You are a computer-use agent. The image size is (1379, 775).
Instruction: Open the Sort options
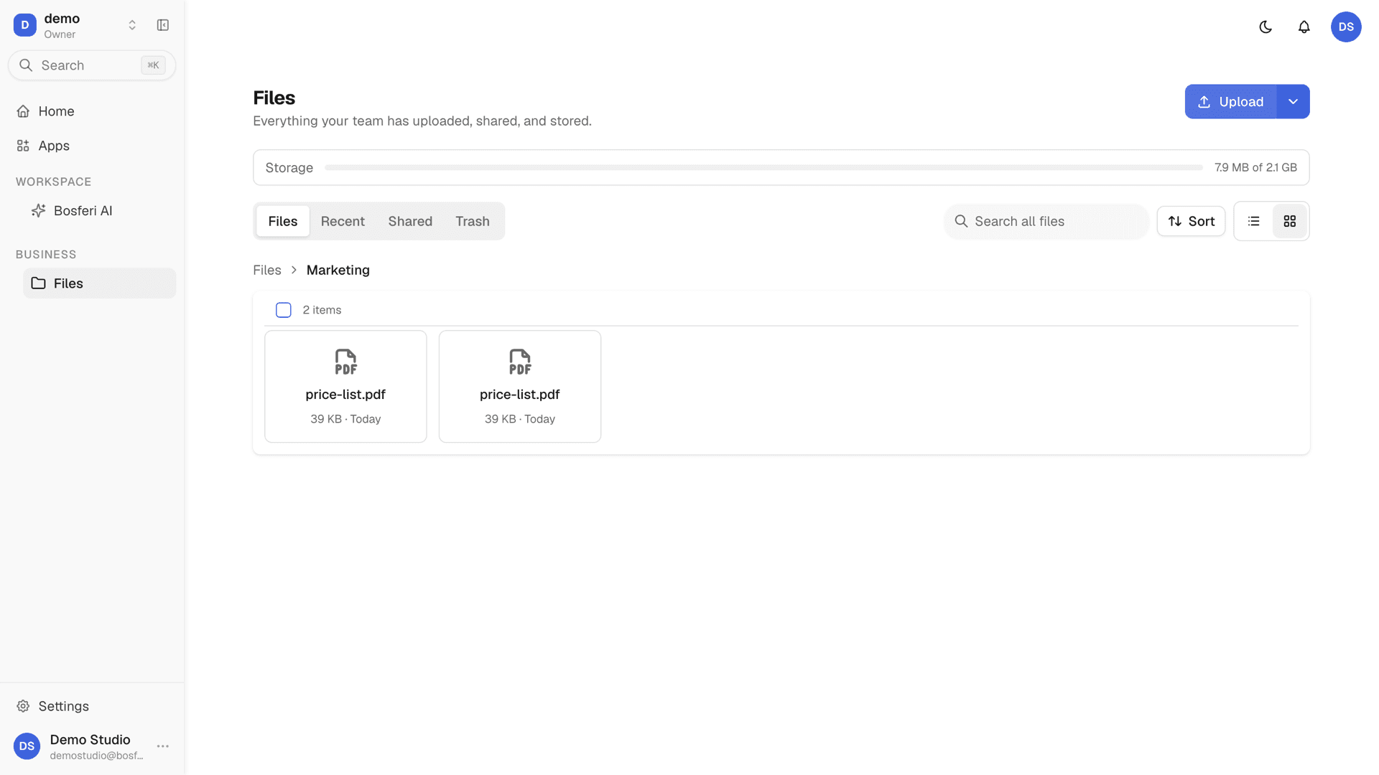(x=1191, y=221)
